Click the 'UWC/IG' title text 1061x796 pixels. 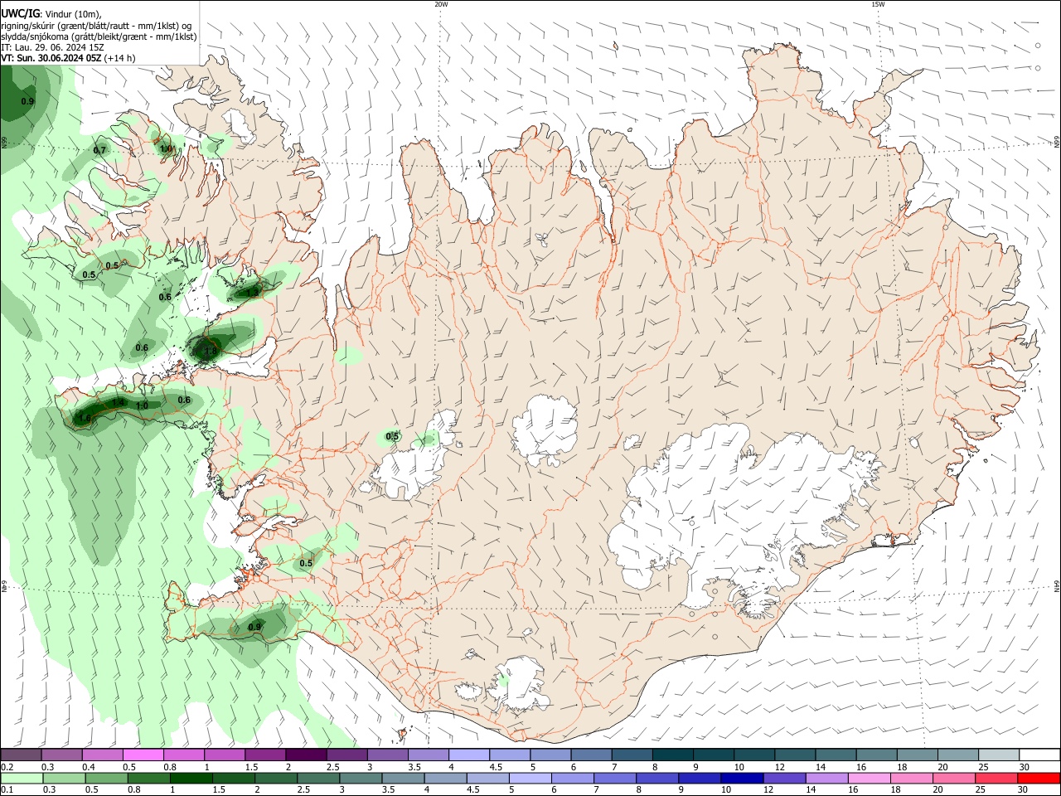(x=19, y=14)
